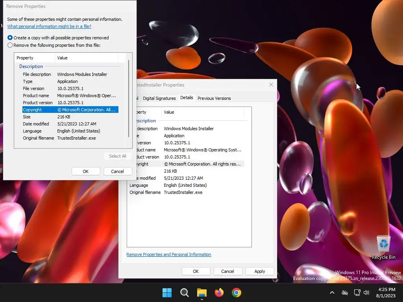The width and height of the screenshot is (403, 302).
Task: Launch Google Chrome from taskbar
Action: tap(237, 293)
